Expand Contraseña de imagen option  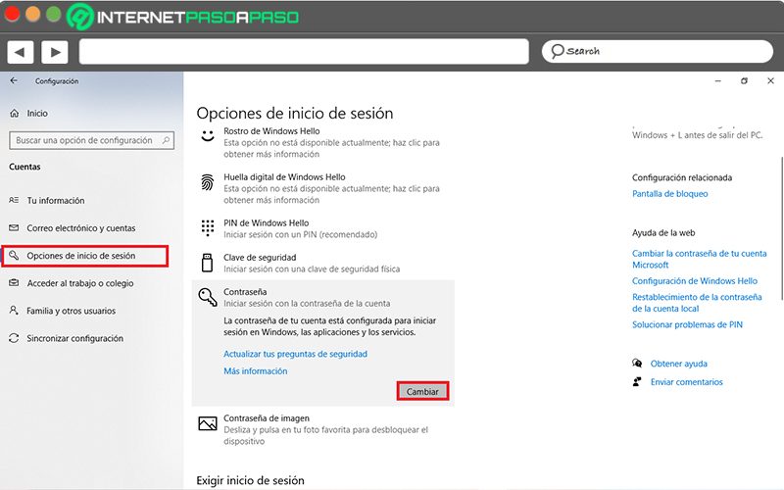[323, 429]
